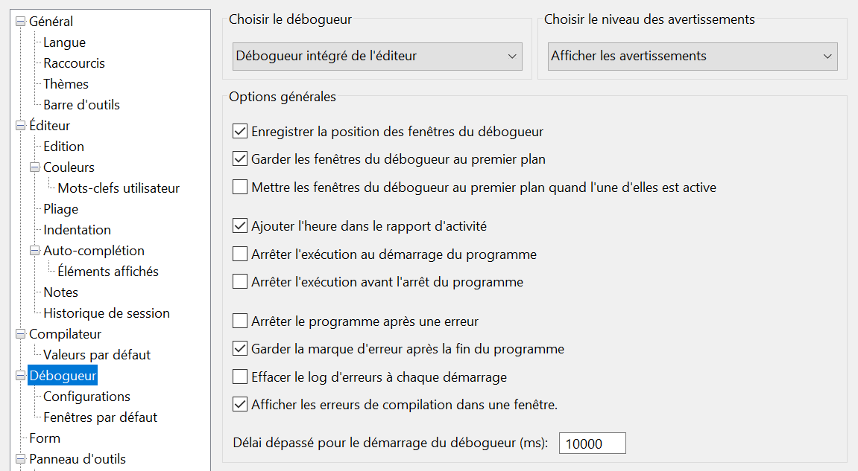Collapse the Débogueur tree node
This screenshot has width=858, height=471.
pyautogui.click(x=21, y=375)
